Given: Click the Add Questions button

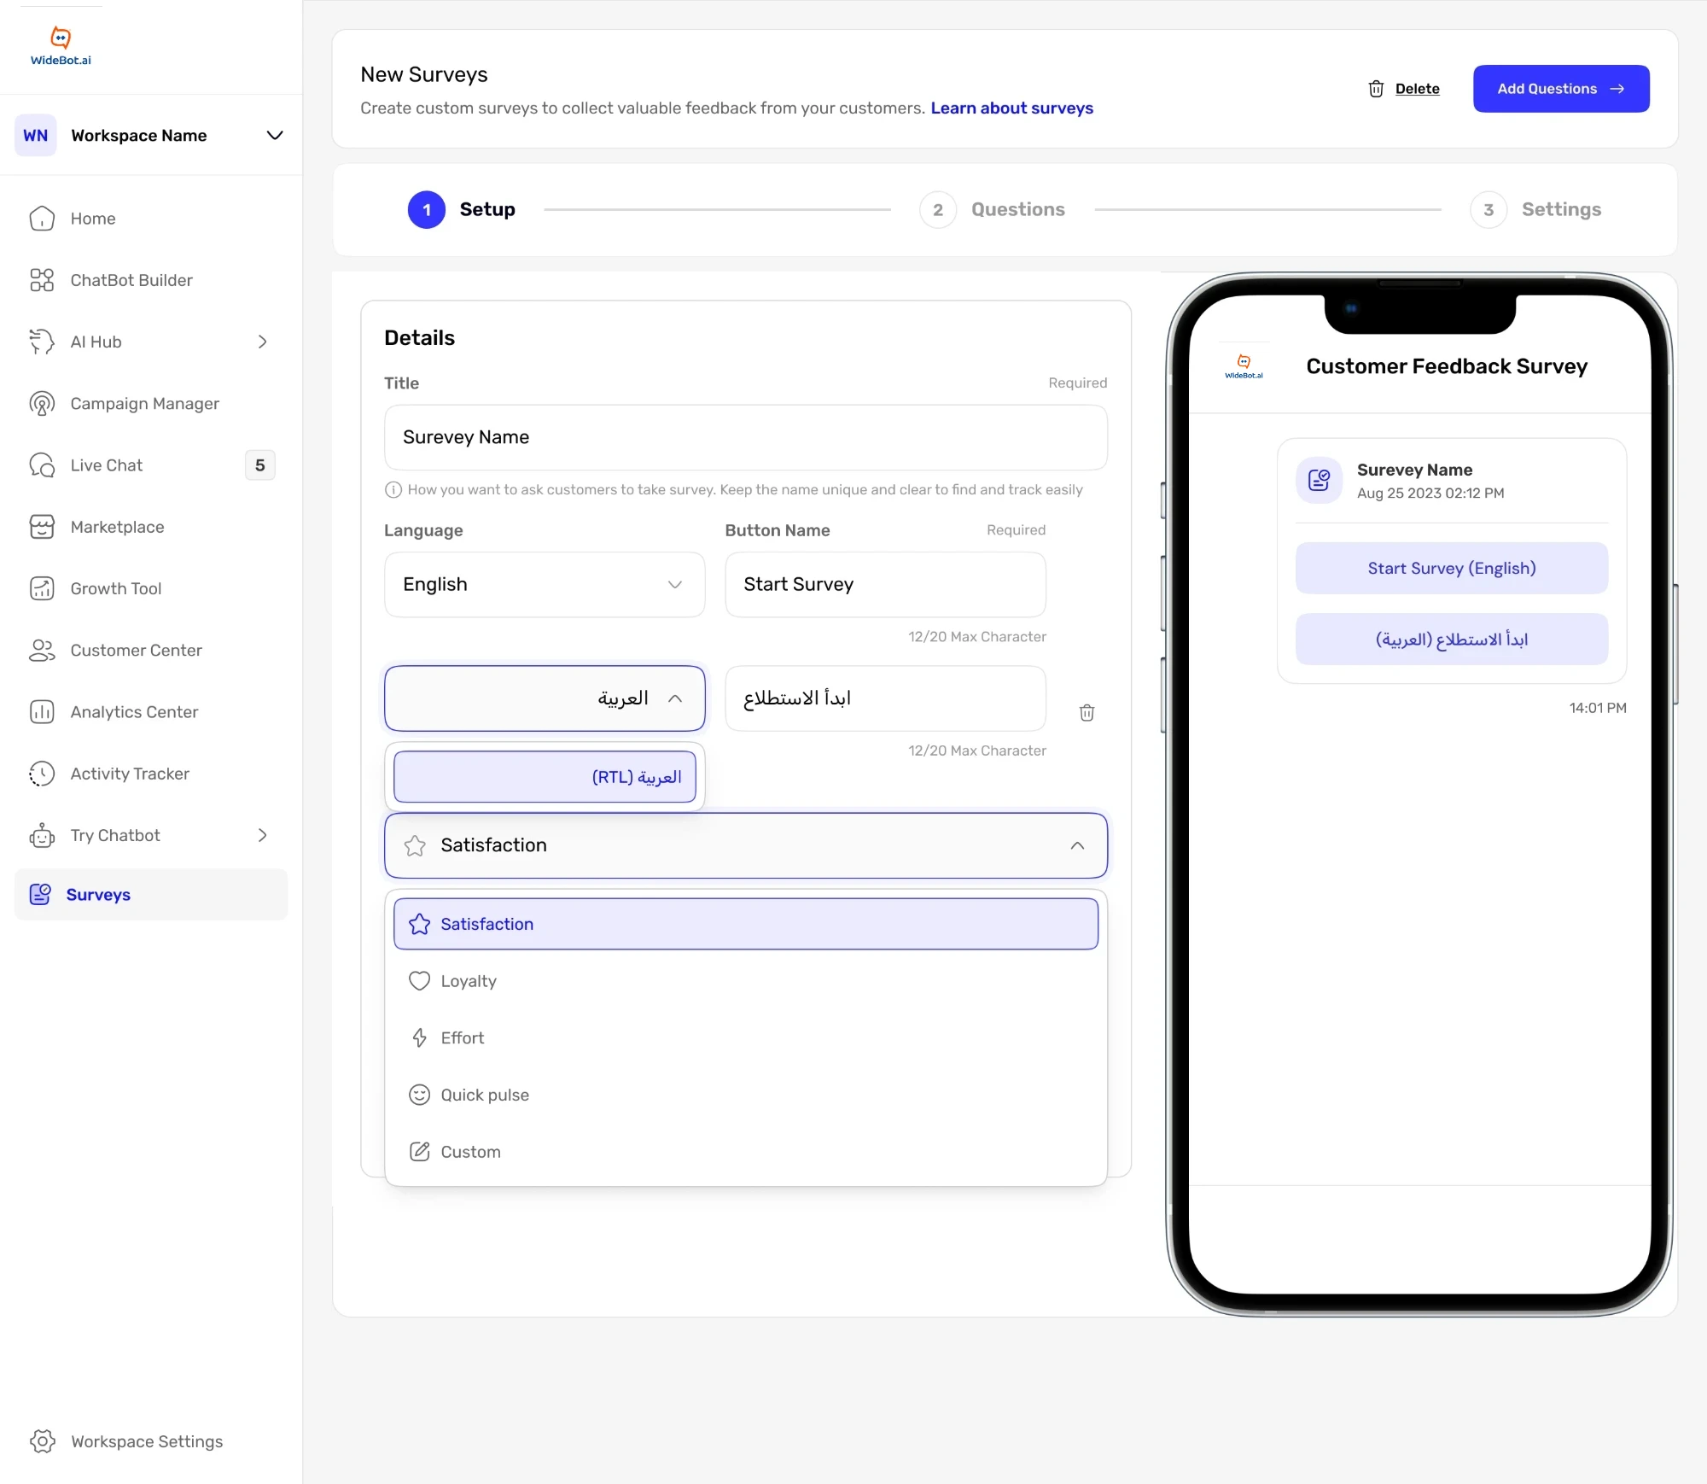Looking at the screenshot, I should point(1561,89).
